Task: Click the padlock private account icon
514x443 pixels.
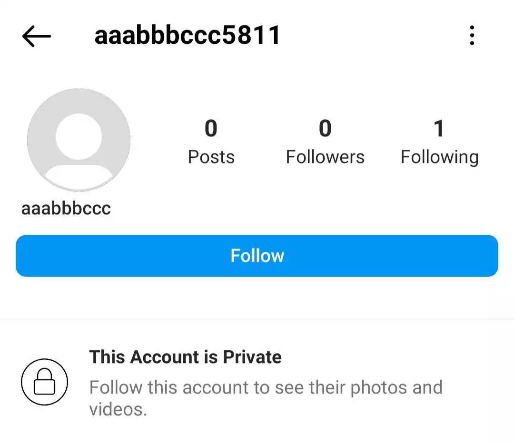Action: point(44,382)
